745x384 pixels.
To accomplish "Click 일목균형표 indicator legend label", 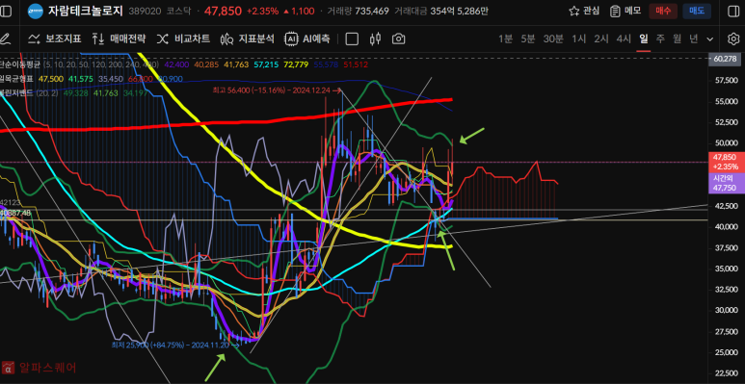I will tap(16, 79).
